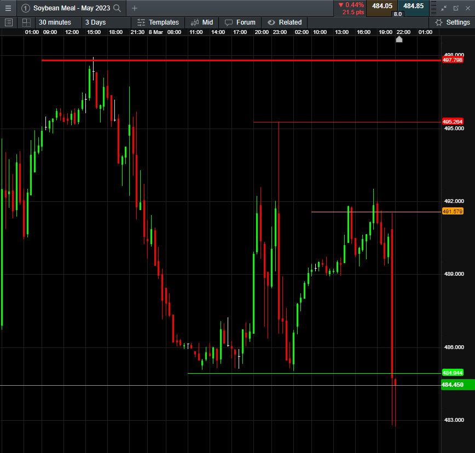Click the 497.798 red price label
The image size is (475, 453).
click(x=453, y=60)
